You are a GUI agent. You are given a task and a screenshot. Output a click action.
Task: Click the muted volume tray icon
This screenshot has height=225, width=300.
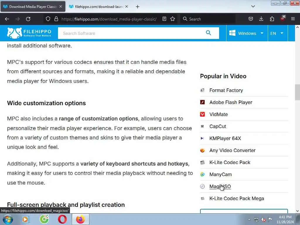[263, 220]
